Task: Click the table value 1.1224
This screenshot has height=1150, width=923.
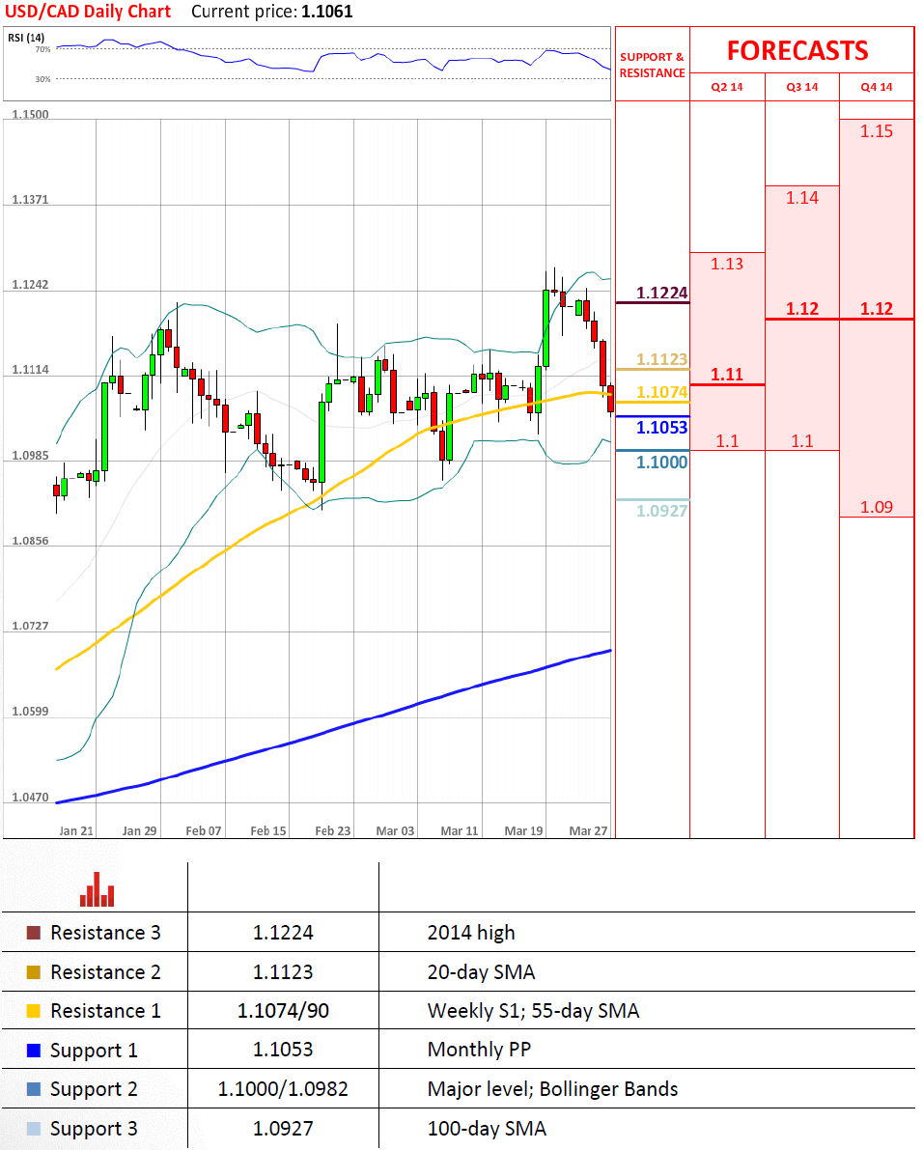Action: tap(283, 933)
